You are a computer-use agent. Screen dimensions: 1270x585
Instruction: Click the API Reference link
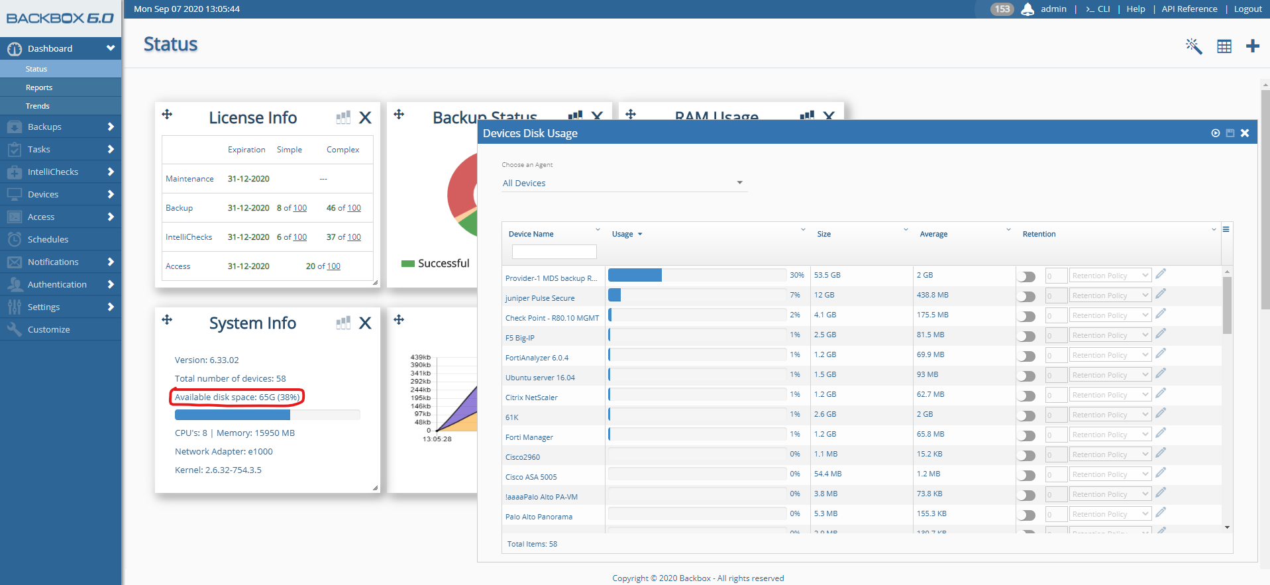click(1189, 9)
